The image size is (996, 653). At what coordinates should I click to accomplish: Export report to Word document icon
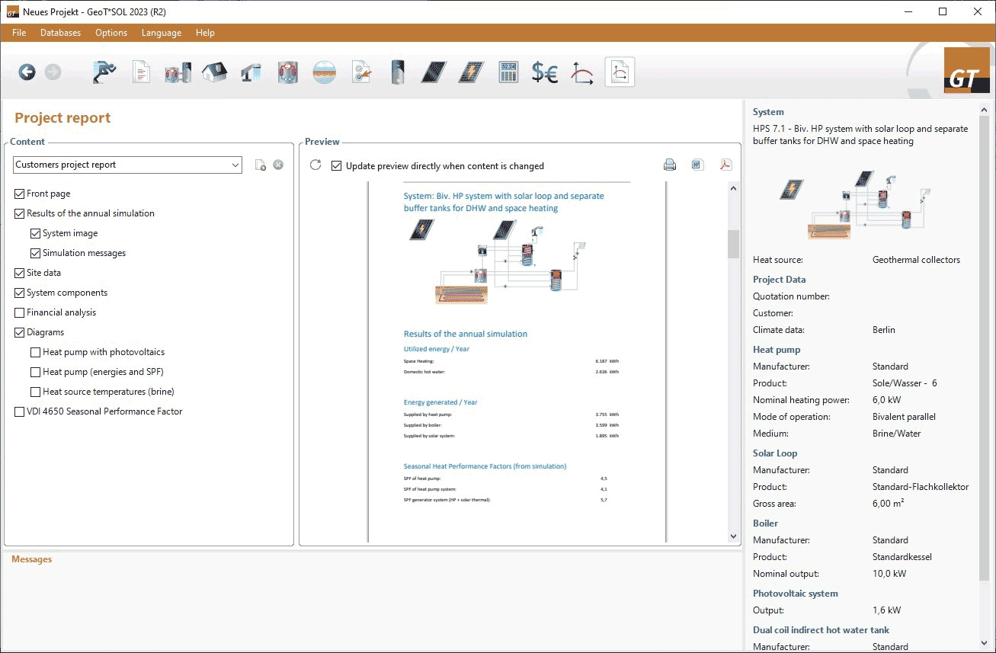(697, 165)
